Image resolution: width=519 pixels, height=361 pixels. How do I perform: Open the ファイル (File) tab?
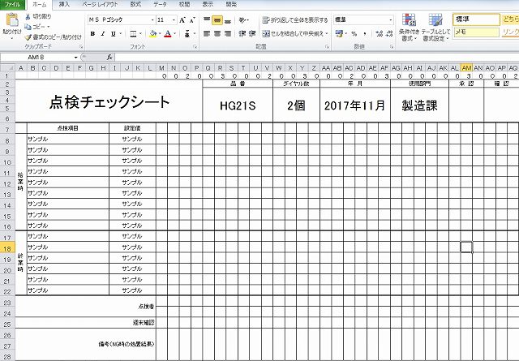(13, 4)
